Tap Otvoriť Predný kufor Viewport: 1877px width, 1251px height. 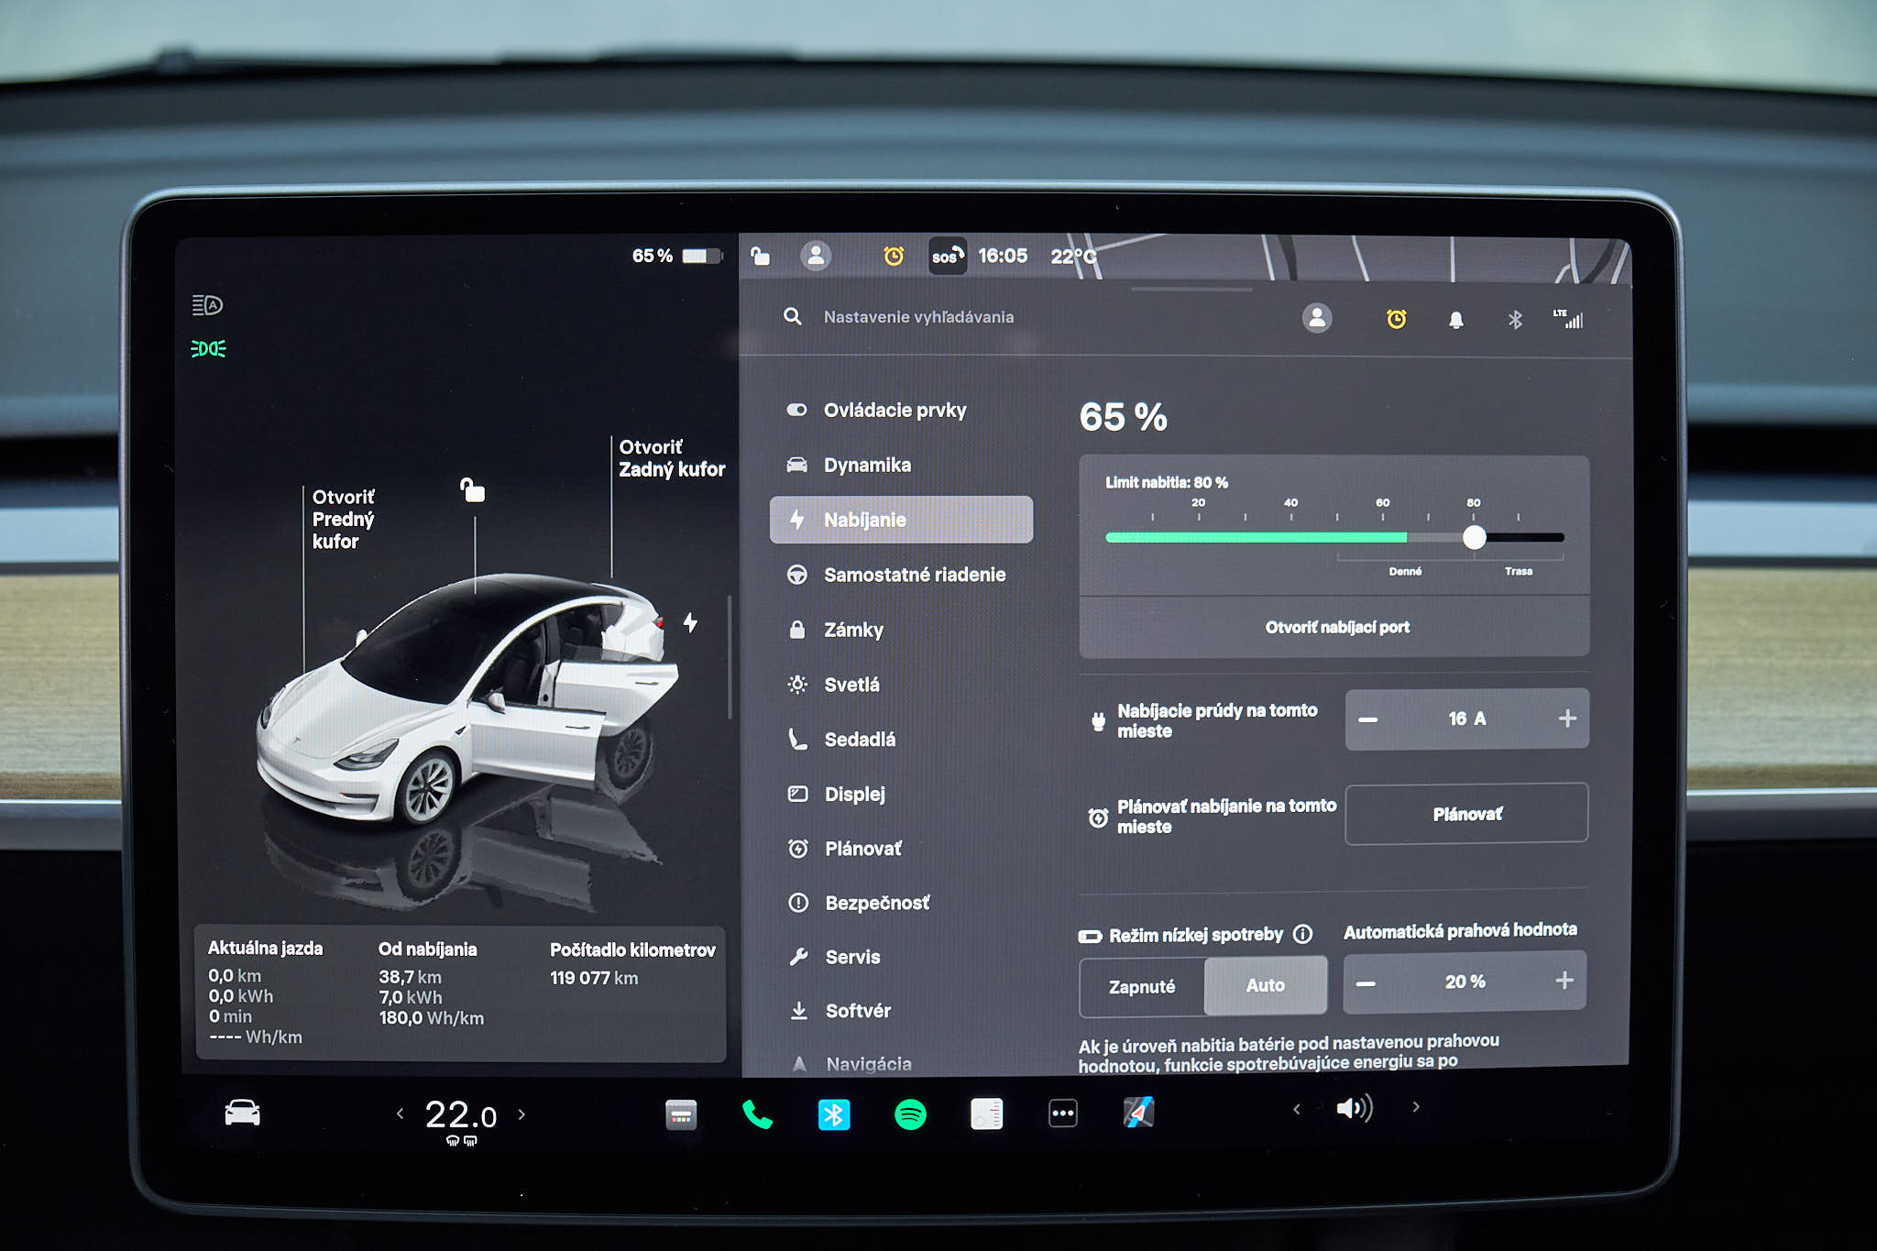click(x=343, y=519)
